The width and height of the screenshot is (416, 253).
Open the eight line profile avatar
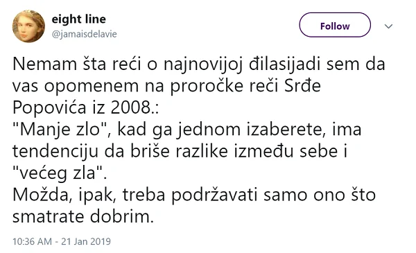click(x=28, y=26)
